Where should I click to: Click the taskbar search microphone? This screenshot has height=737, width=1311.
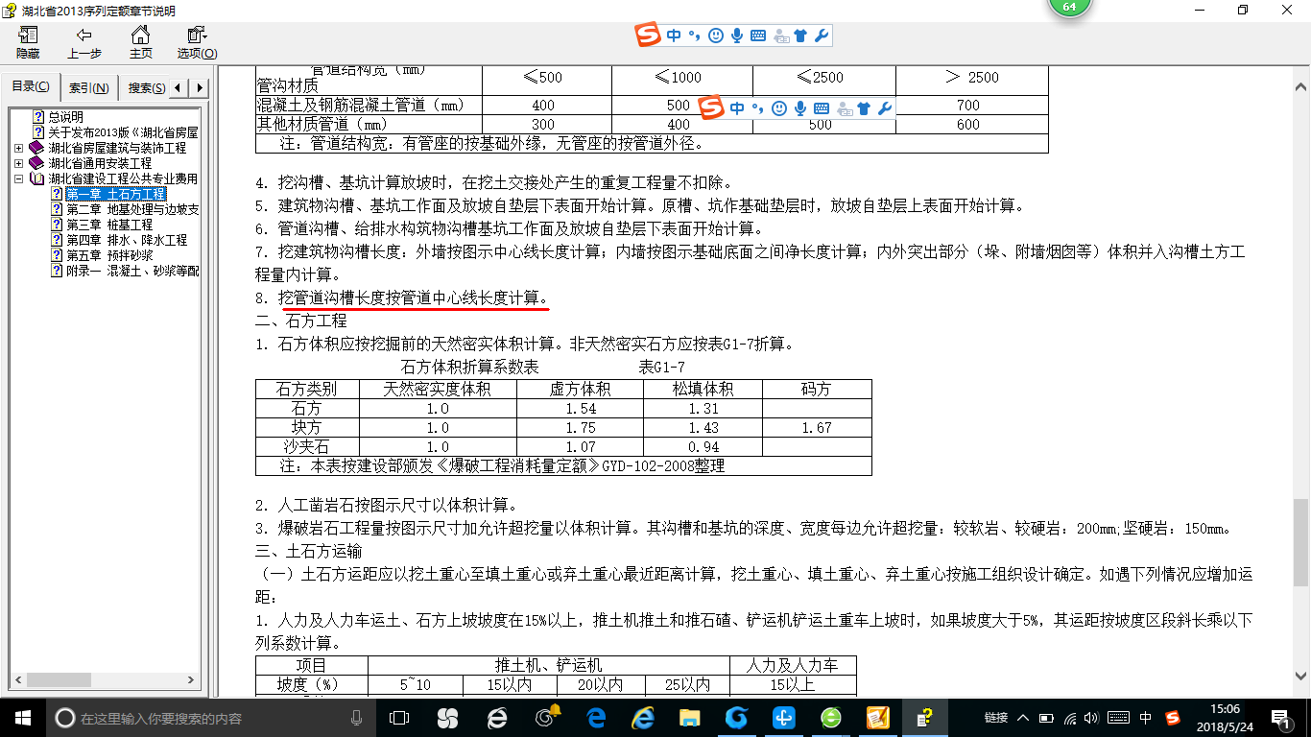357,718
